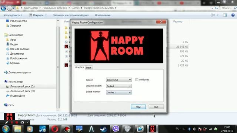This screenshot has height=133, width=237.
Task: Open Всё для съёмки! library
Action: point(20,49)
